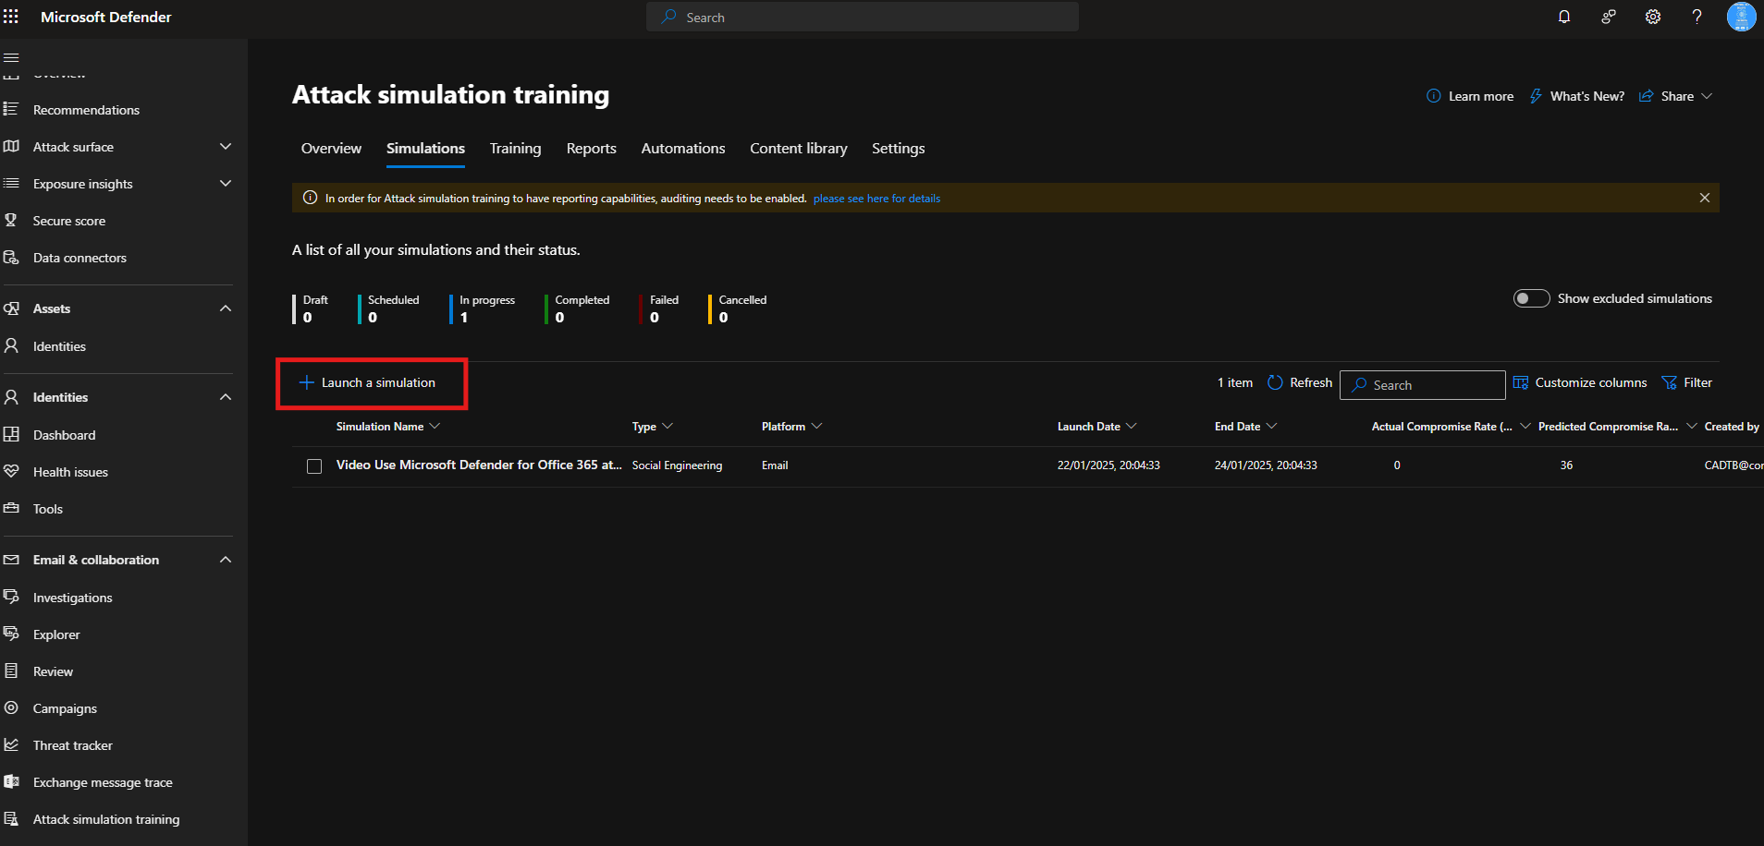Open the Predicted Compromise Rate column dropdown

pyautogui.click(x=1692, y=426)
